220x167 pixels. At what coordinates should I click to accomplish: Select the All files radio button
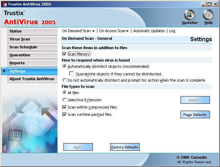pyautogui.click(x=64, y=93)
